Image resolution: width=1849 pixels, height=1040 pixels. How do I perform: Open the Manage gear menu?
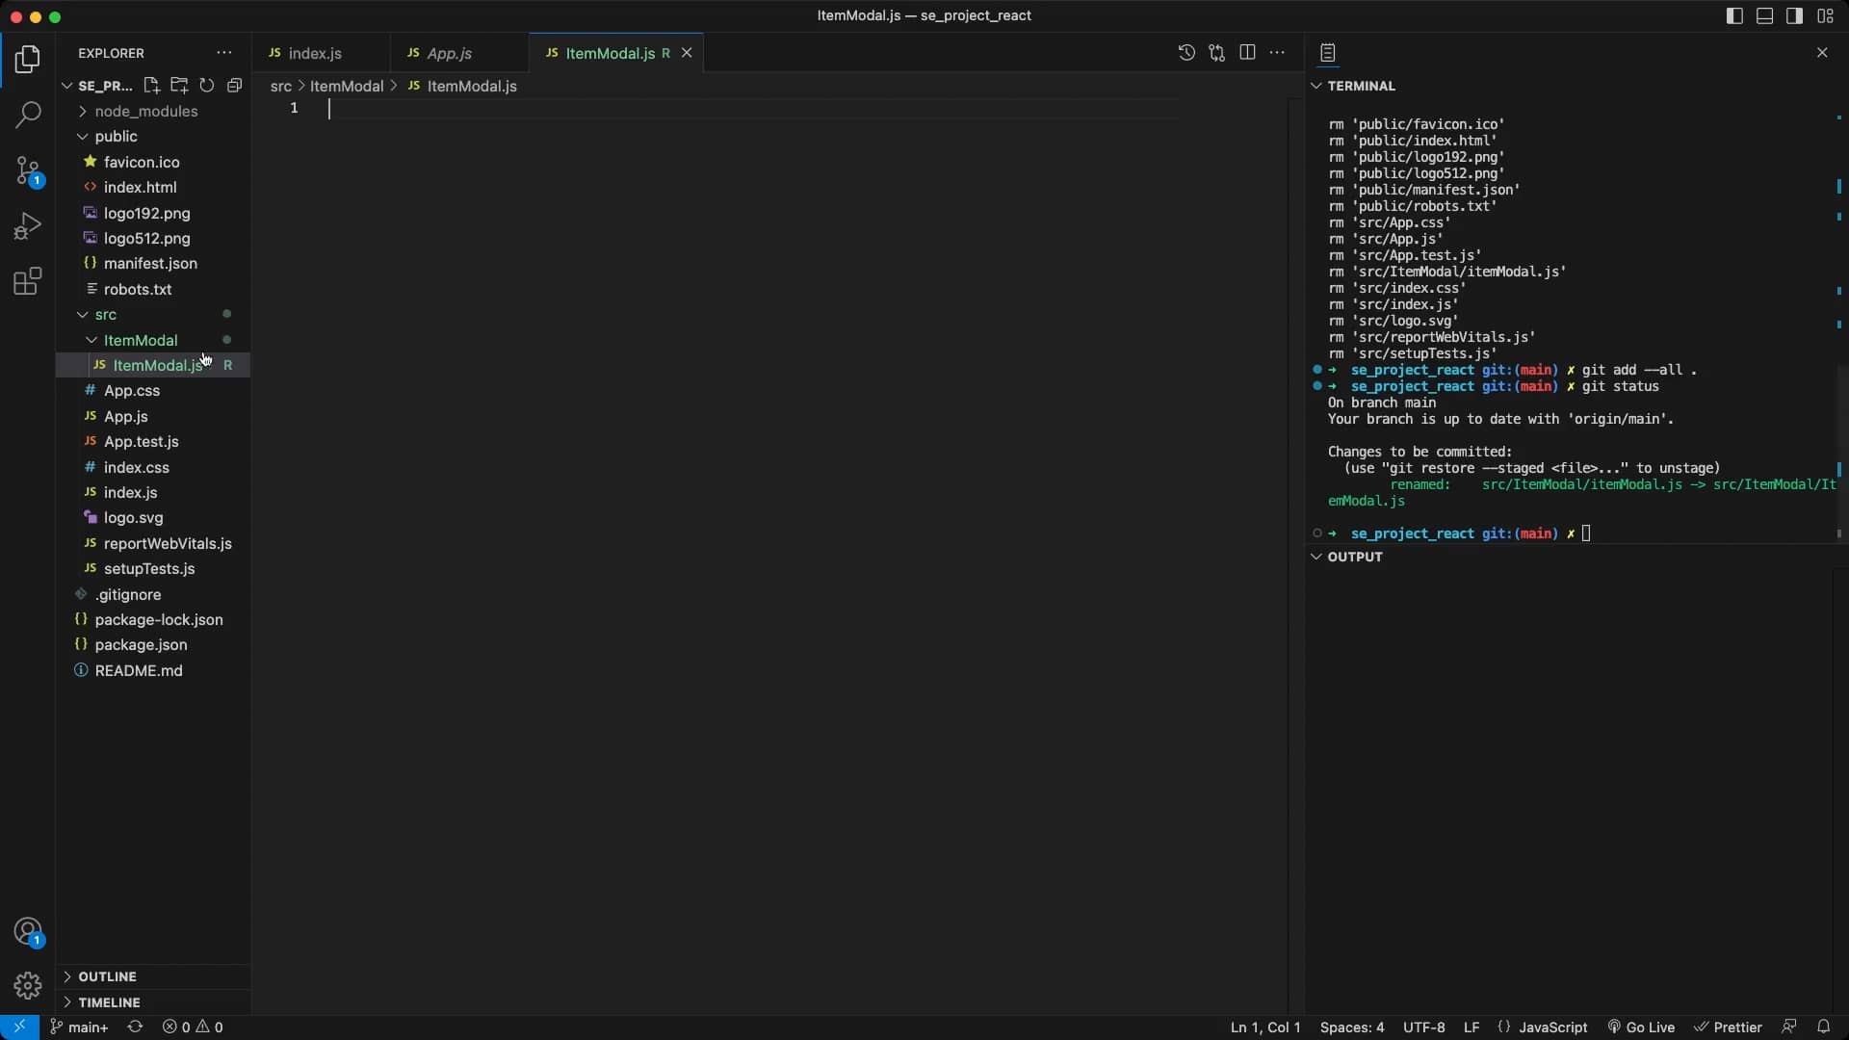[28, 985]
